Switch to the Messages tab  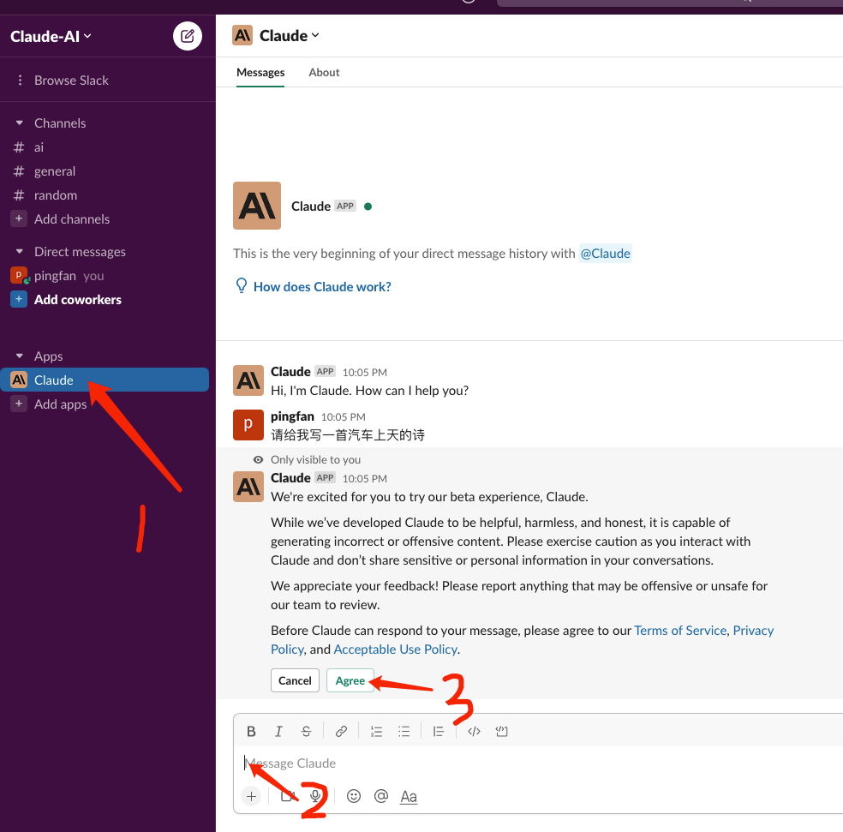(x=260, y=72)
